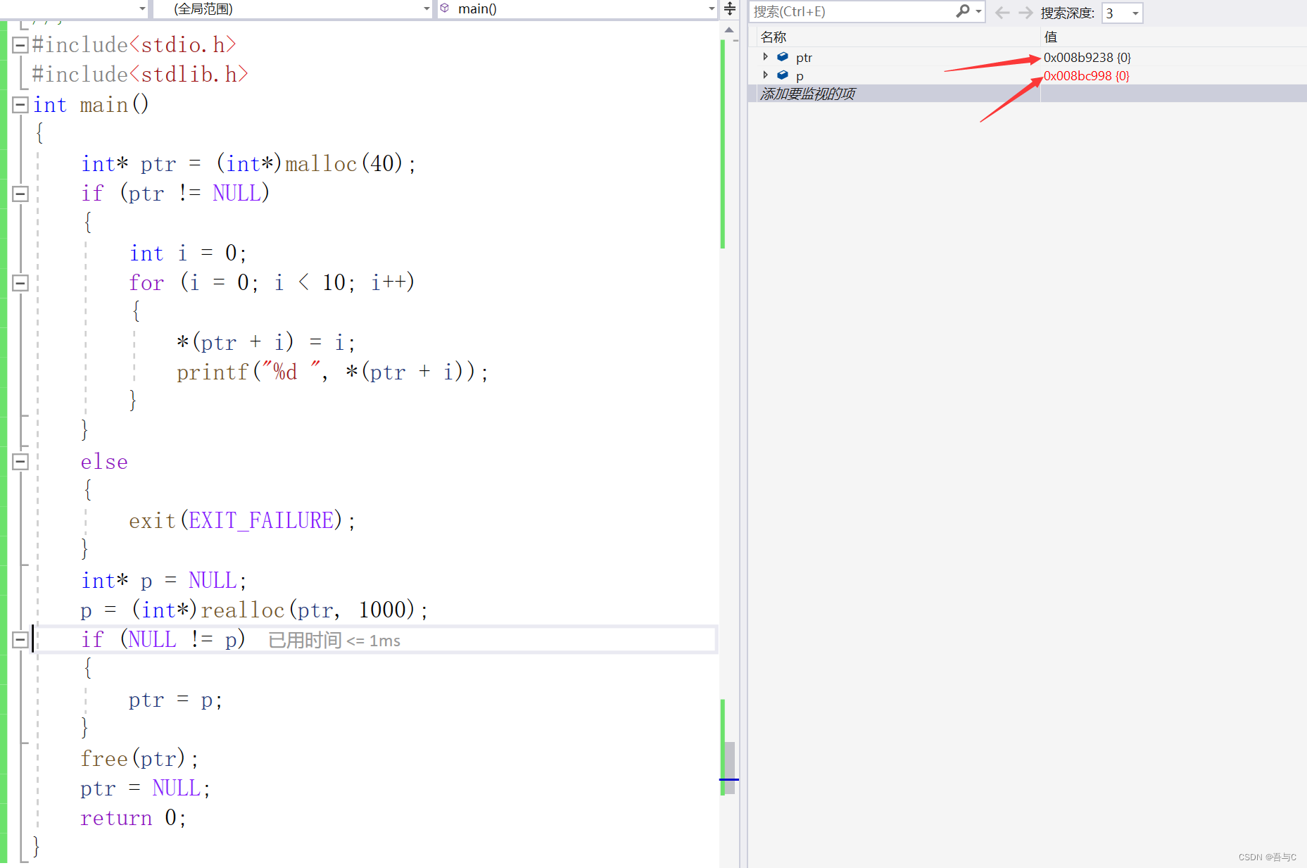Click the 已用时间 <= 1ms perf tip
The height and width of the screenshot is (868, 1307).
point(334,641)
